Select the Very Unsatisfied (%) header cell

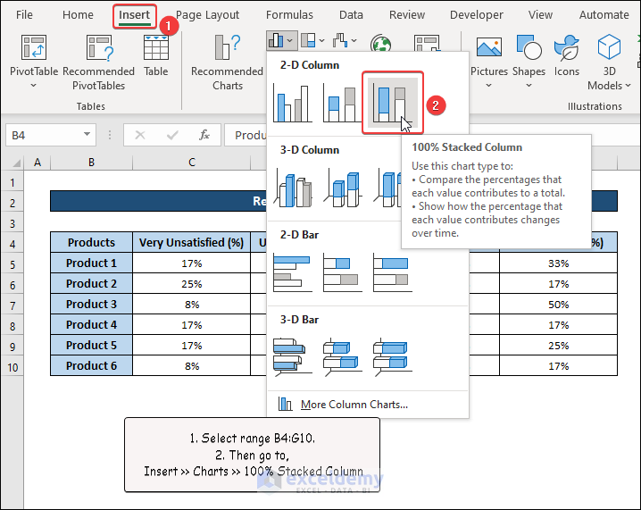(191, 243)
